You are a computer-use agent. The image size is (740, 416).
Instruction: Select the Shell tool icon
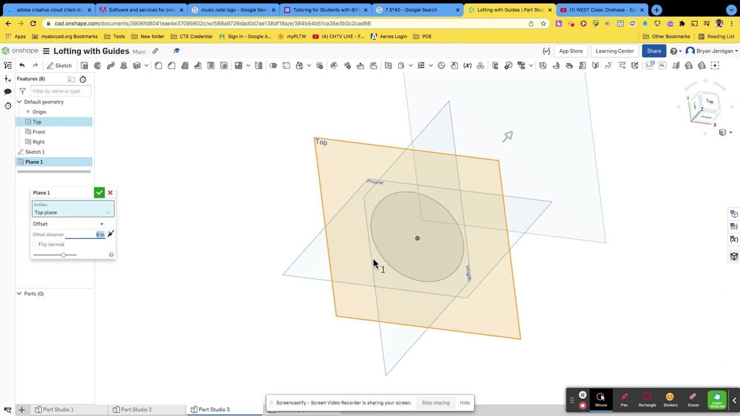pyautogui.click(x=211, y=65)
